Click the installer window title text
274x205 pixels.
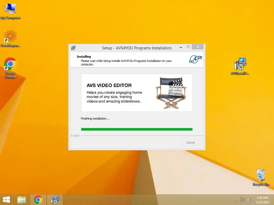tap(137, 48)
